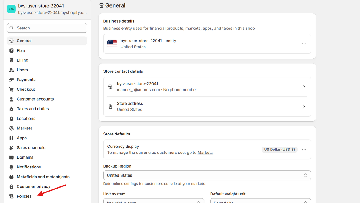Click the BYS store avatar icon
The image size is (360, 203).
11,9
